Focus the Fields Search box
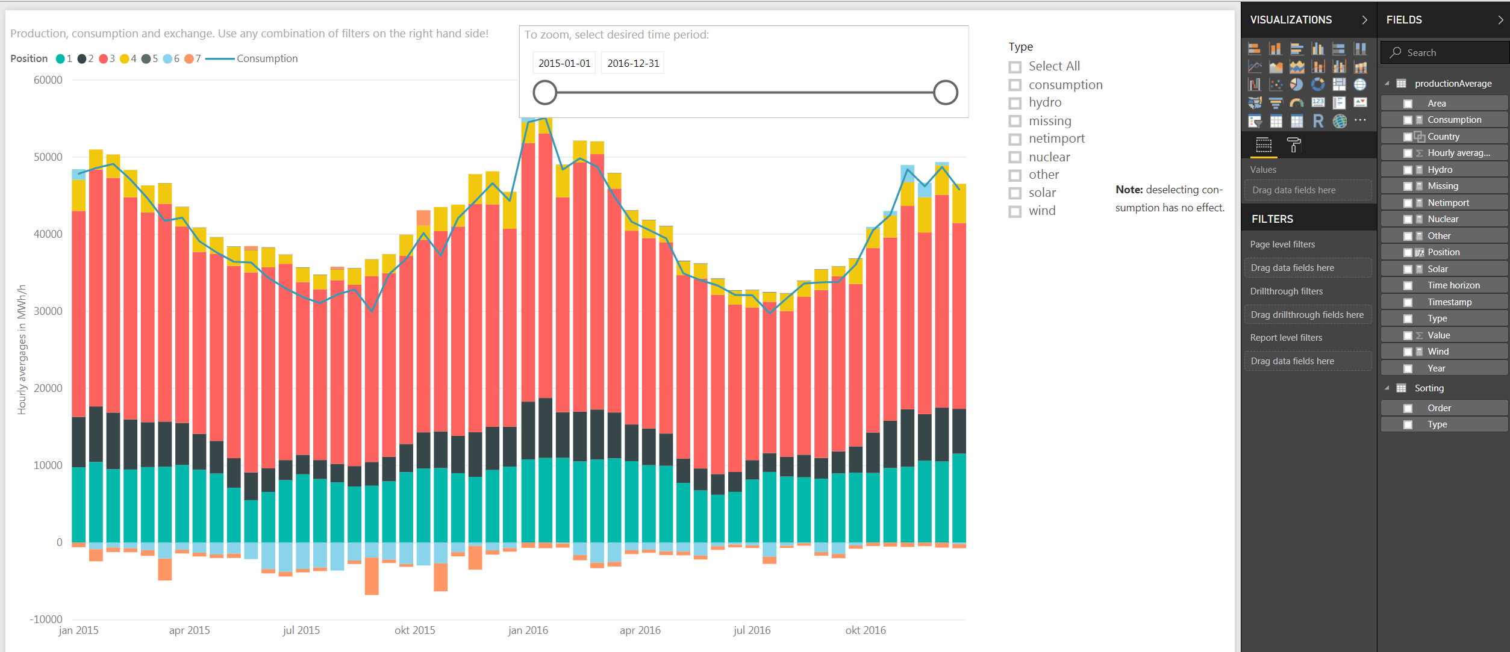 1446,53
